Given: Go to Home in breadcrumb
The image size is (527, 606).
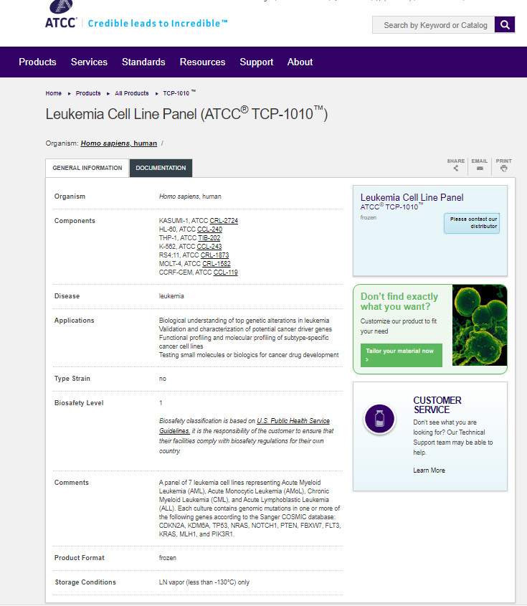Looking at the screenshot, I should click(53, 93).
